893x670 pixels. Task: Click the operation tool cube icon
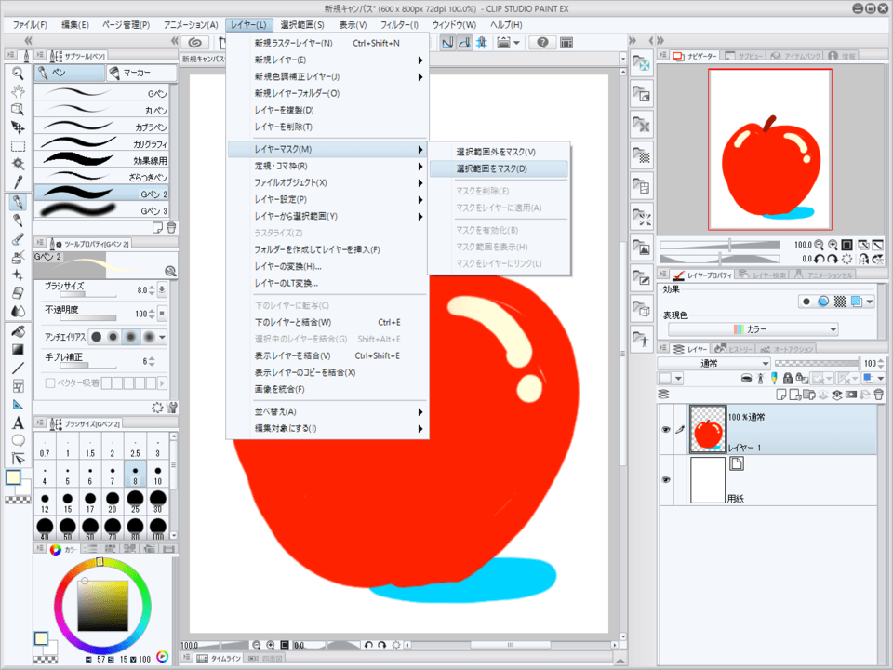point(18,110)
